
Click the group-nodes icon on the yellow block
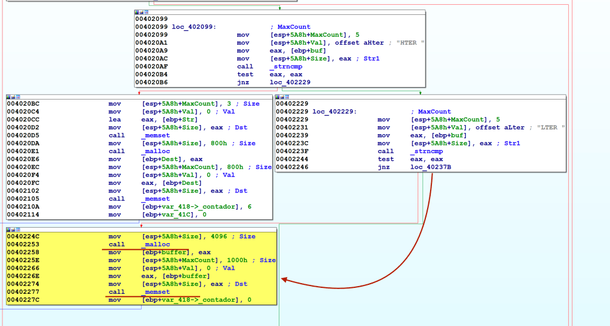pyautogui.click(x=18, y=229)
